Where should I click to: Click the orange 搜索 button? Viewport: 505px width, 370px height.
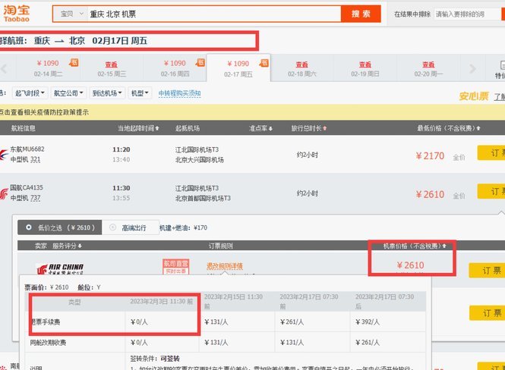(361, 14)
